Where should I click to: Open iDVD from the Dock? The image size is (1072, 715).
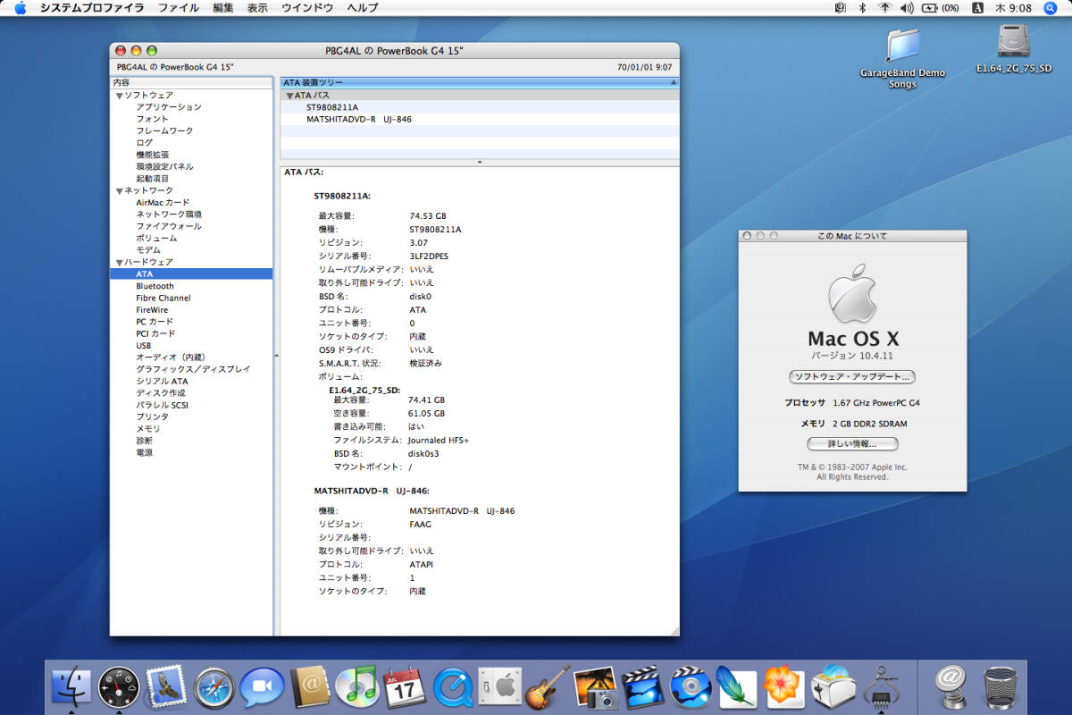tap(691, 686)
